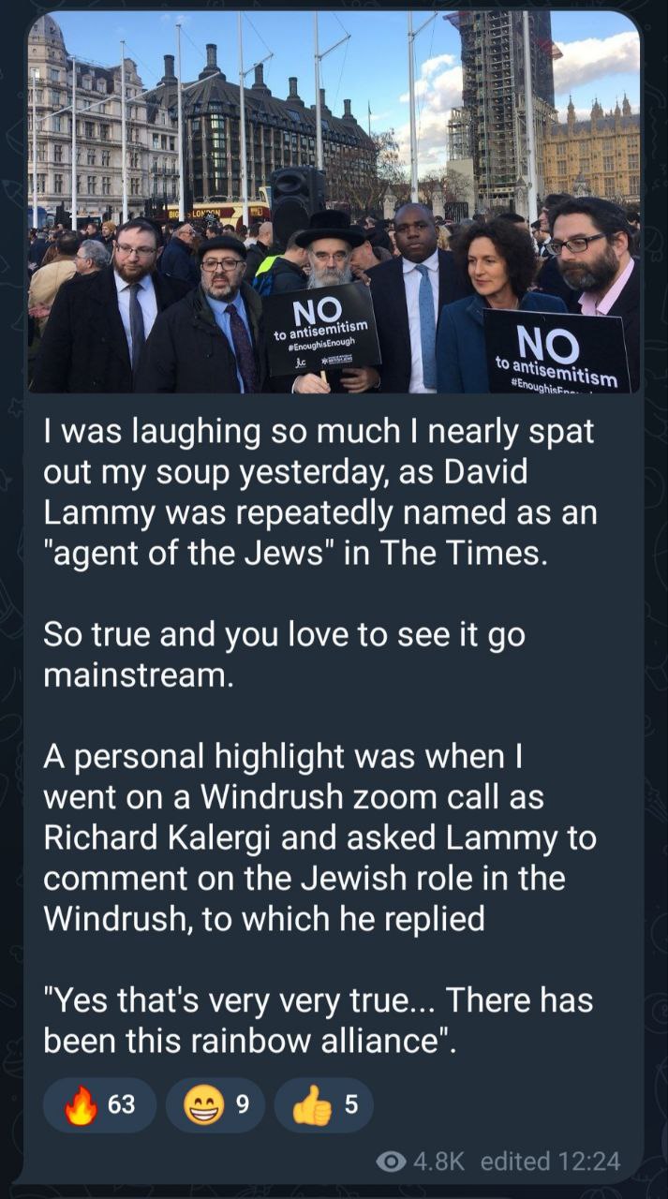668x1199 pixels.
Task: Click the fire reaction count 63
Action: (x=122, y=1105)
